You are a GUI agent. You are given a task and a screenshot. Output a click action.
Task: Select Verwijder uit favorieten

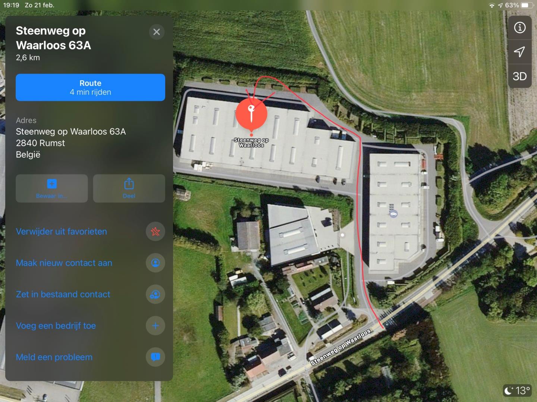point(61,232)
